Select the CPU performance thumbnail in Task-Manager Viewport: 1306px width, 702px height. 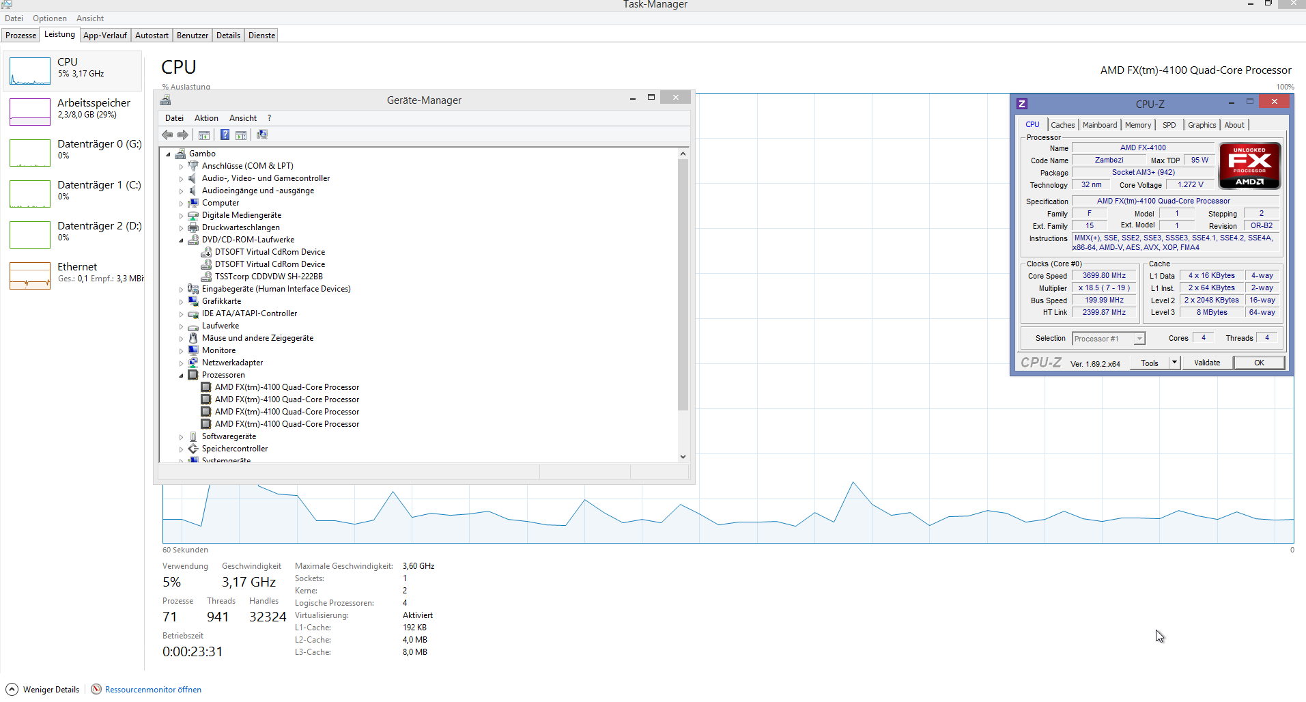(x=30, y=71)
